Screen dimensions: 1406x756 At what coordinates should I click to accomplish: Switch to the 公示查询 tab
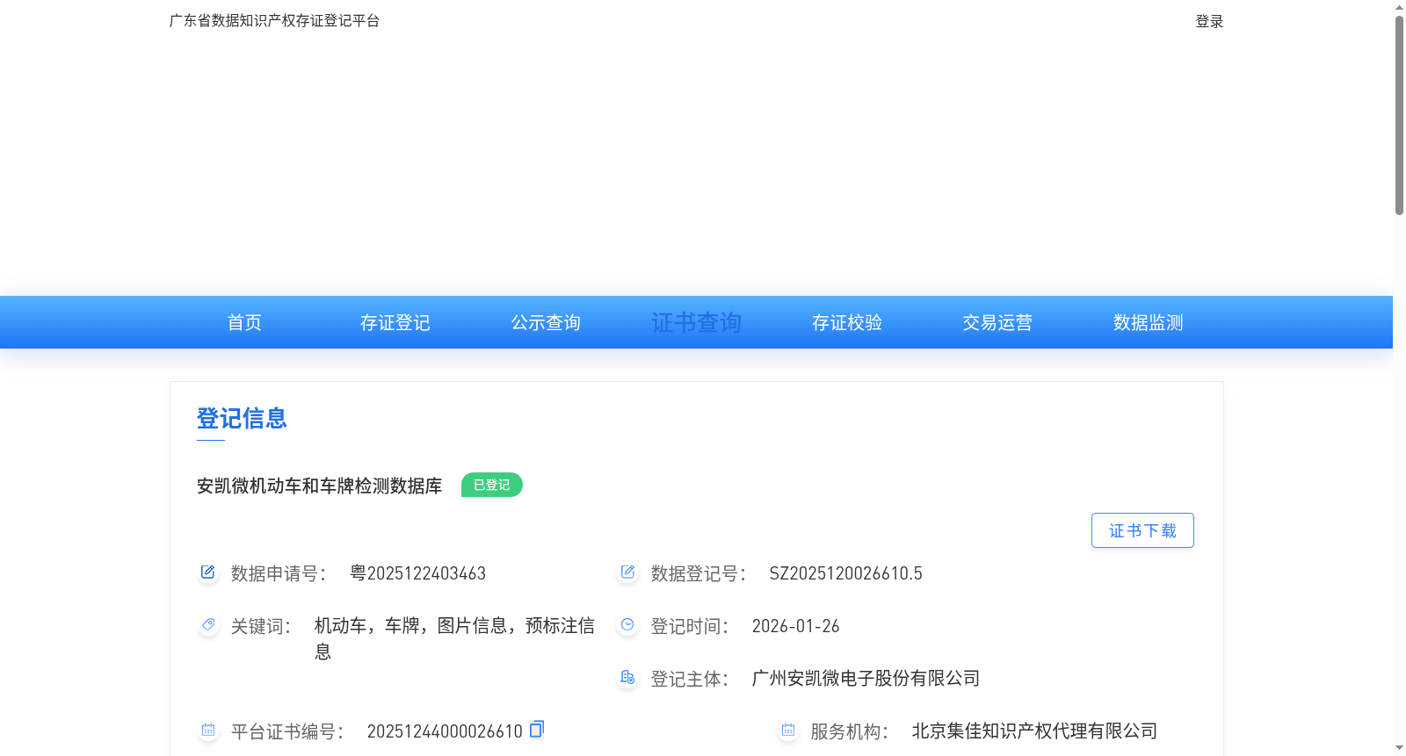click(x=546, y=322)
